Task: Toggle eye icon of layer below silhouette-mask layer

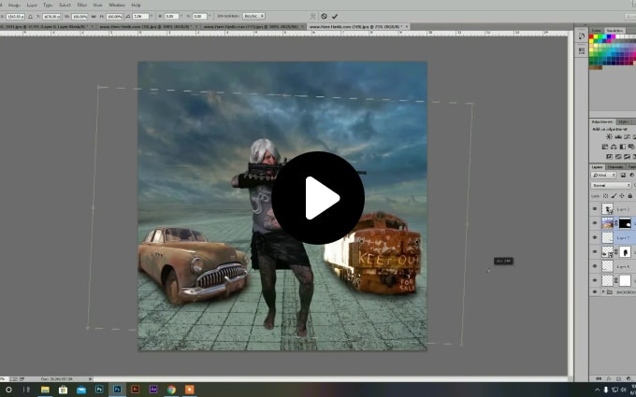Action: [595, 266]
